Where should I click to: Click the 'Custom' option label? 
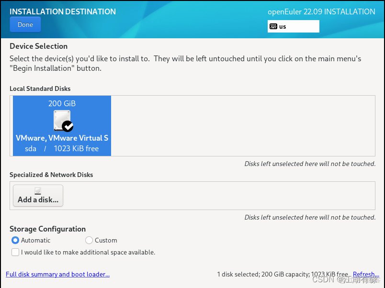pyautogui.click(x=106, y=240)
